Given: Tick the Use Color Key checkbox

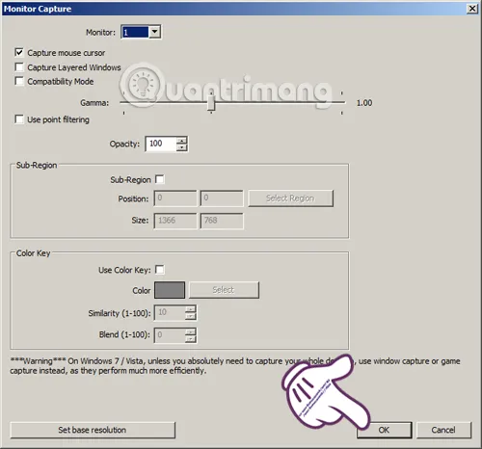Looking at the screenshot, I should (160, 270).
